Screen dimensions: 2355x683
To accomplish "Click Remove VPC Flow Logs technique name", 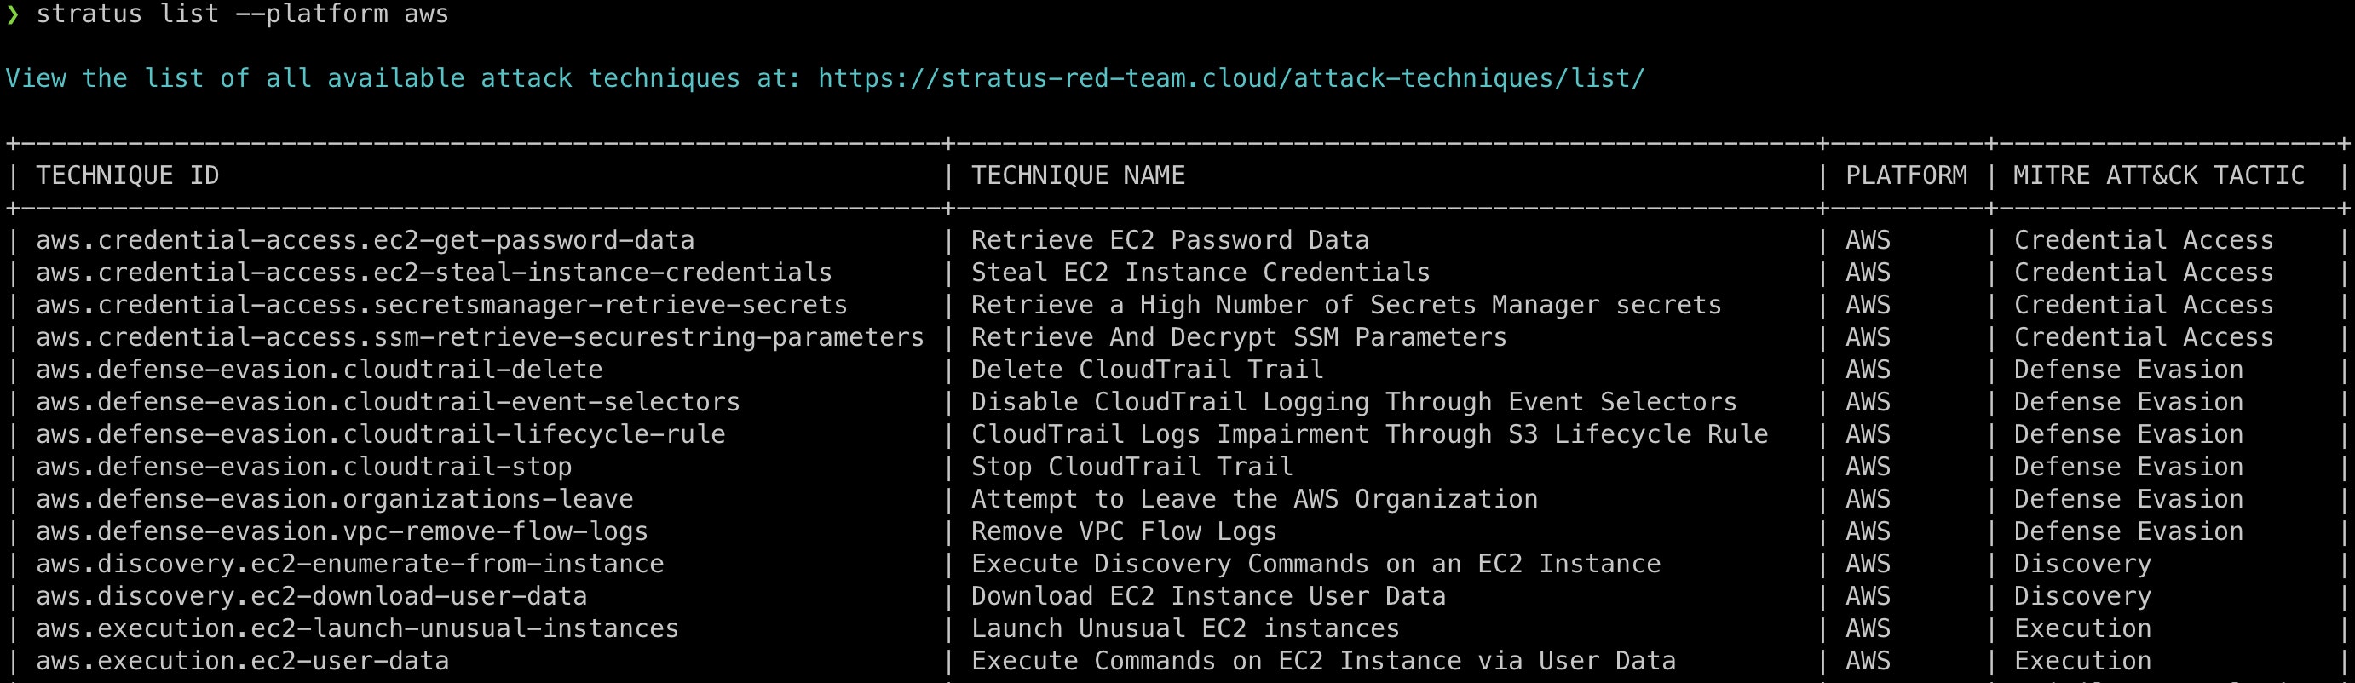I will tap(1124, 531).
